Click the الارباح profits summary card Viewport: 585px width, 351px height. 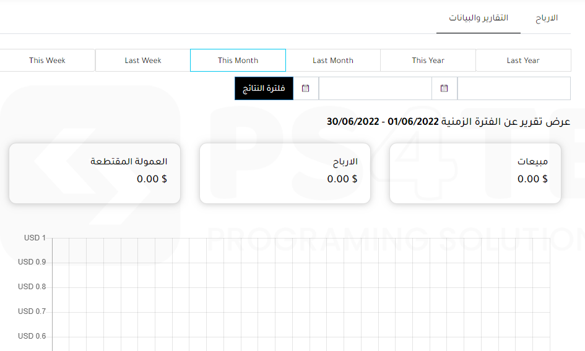285,173
